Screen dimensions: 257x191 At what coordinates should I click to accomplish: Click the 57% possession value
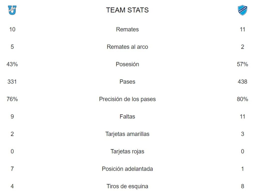pyautogui.click(x=242, y=64)
